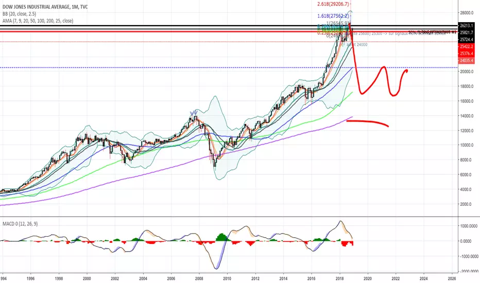The height and width of the screenshot is (283, 480).
Task: Click the 28000.0 price scale value
Action: tap(467, 13)
